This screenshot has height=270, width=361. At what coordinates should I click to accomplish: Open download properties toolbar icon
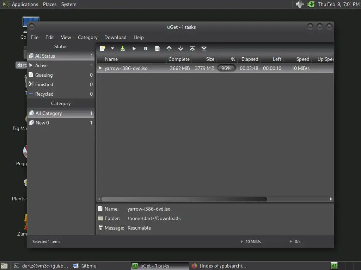click(157, 49)
